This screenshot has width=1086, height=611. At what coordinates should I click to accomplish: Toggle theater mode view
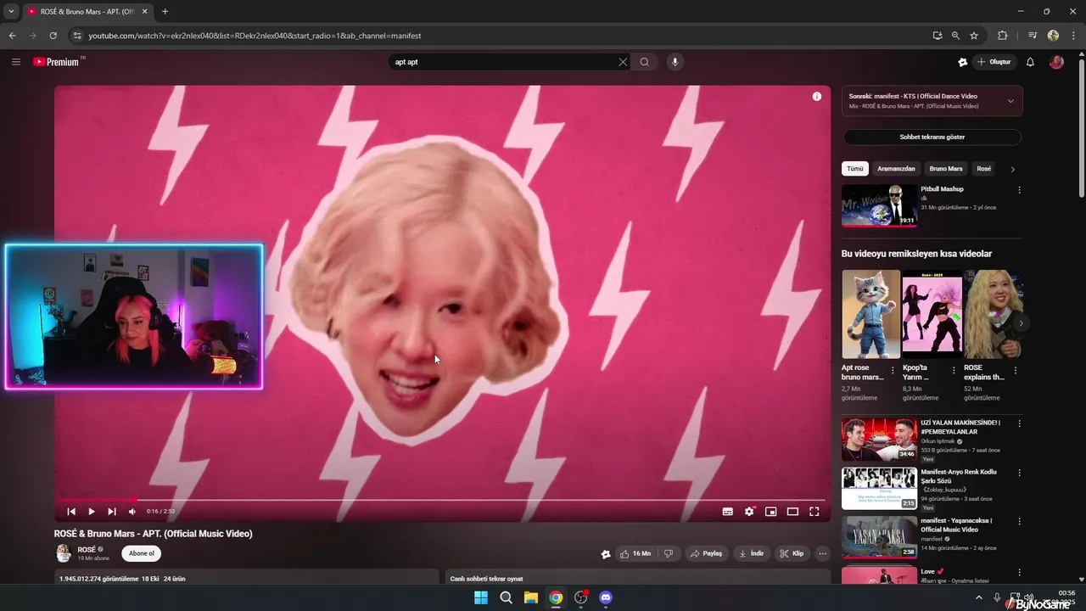coord(792,512)
